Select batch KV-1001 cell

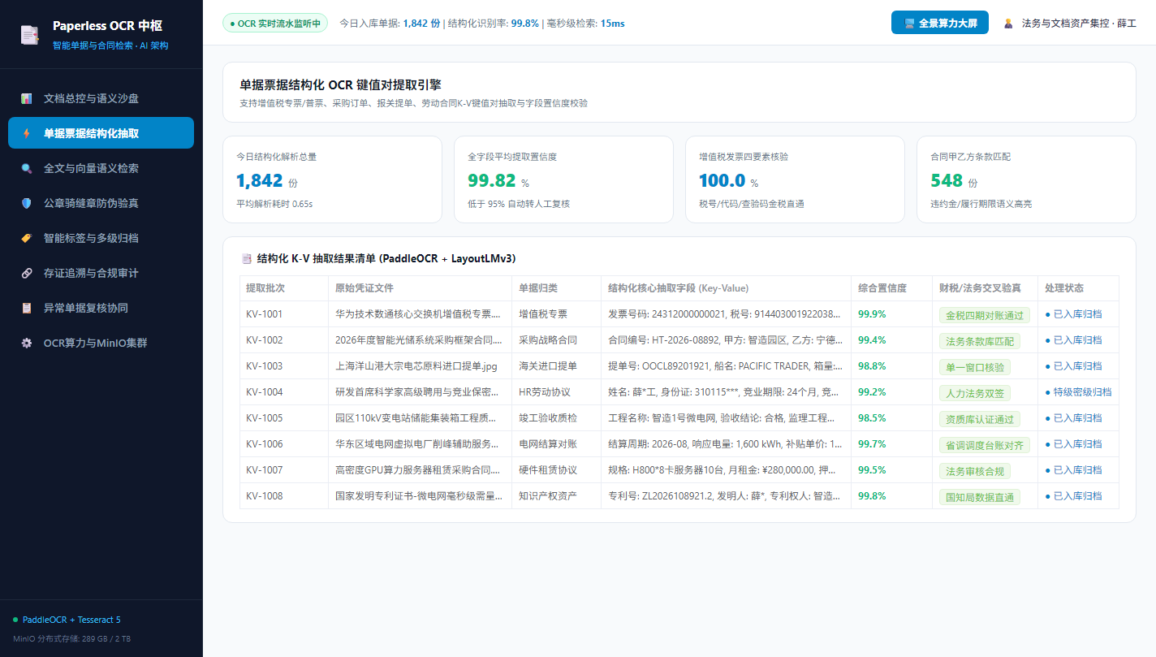click(284, 314)
